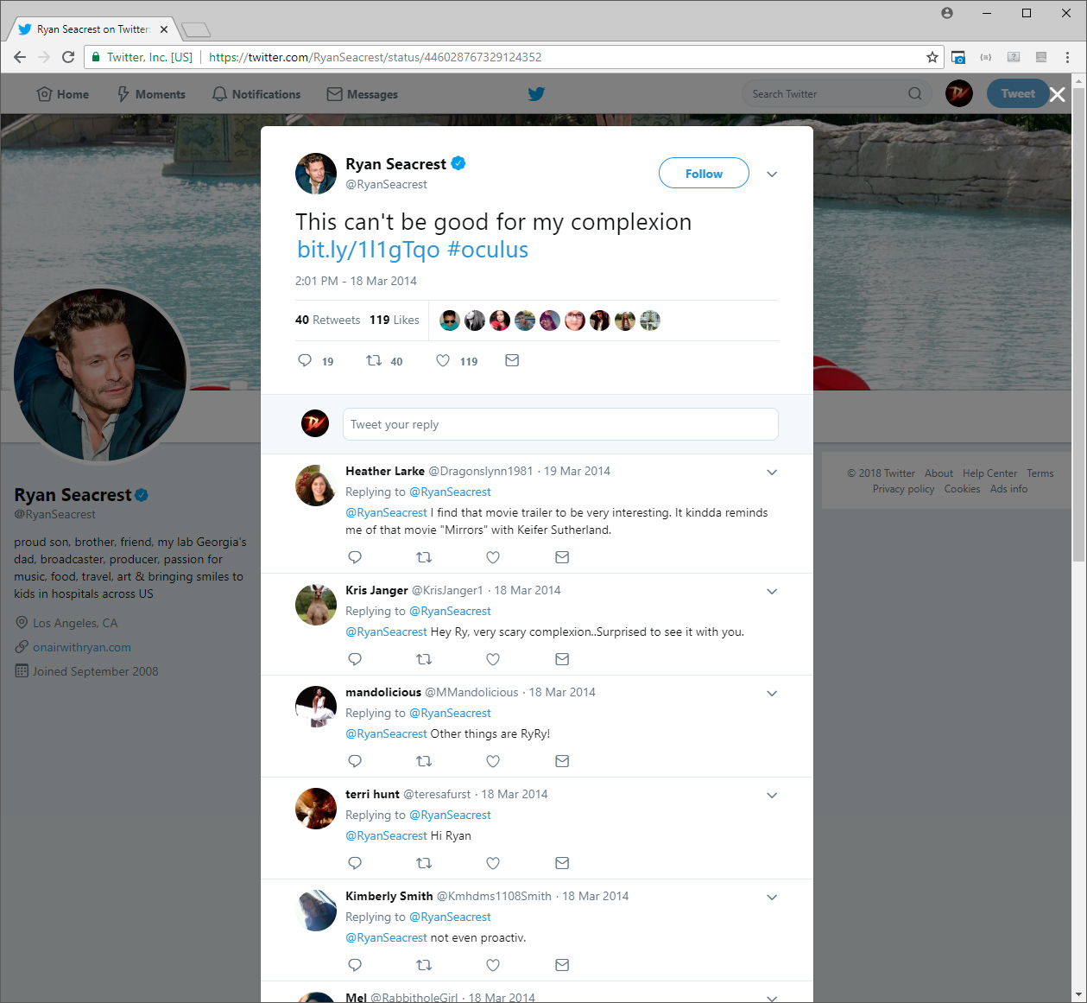Send main tweet via direct message
Viewport: 1087px width, 1003px height.
tap(512, 360)
